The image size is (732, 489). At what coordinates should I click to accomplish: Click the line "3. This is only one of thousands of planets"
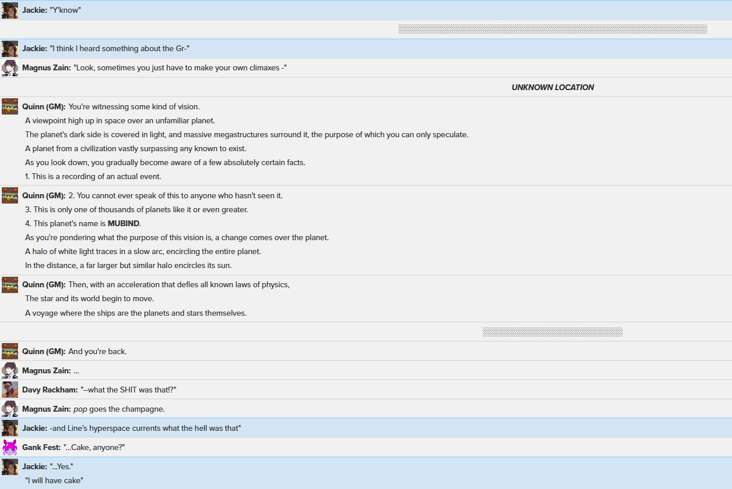click(x=137, y=209)
